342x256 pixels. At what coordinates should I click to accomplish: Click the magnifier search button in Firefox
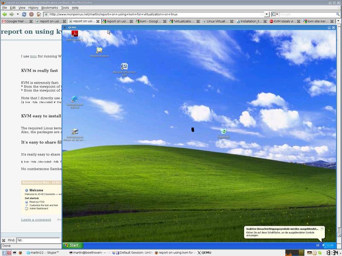coord(338,15)
